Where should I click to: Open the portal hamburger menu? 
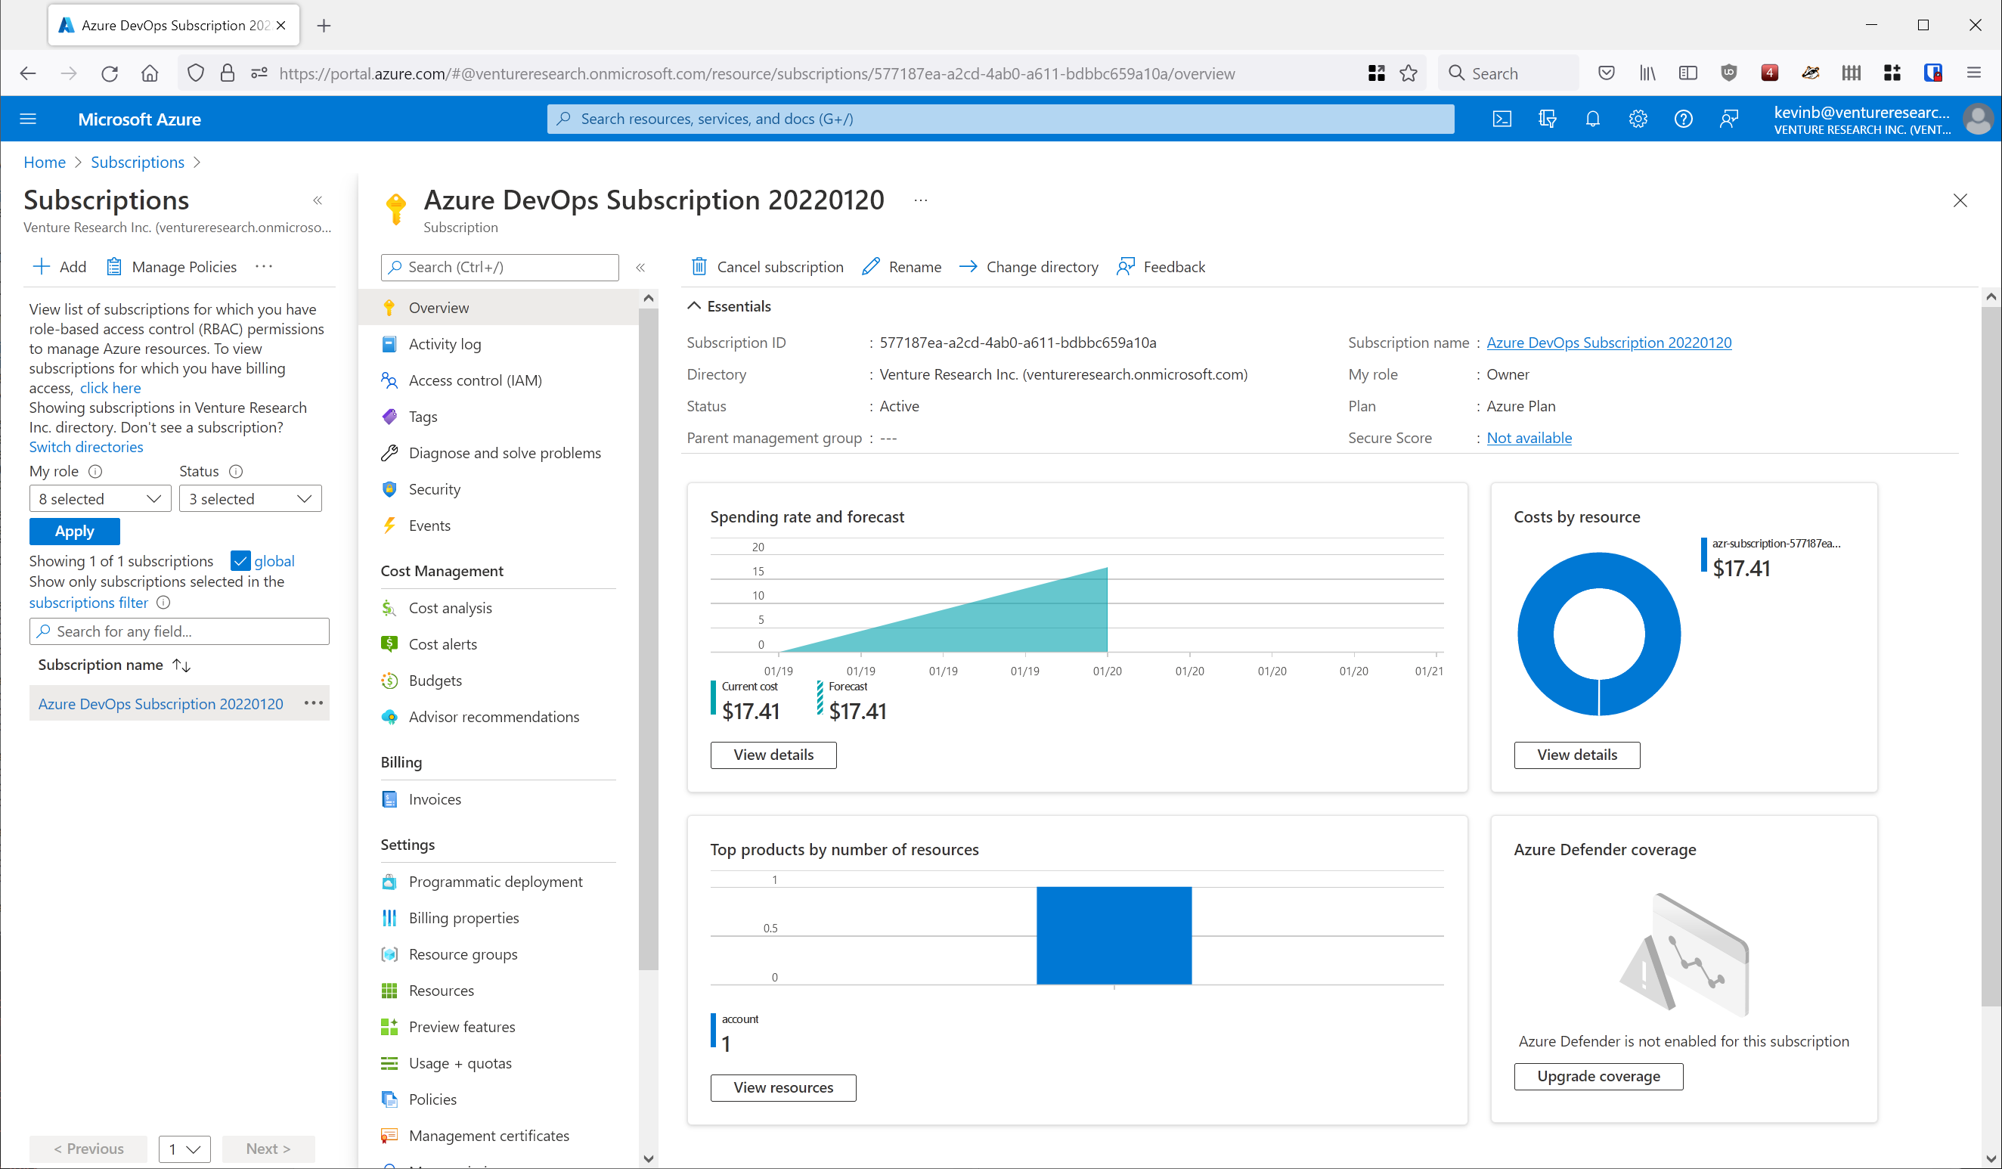[28, 119]
